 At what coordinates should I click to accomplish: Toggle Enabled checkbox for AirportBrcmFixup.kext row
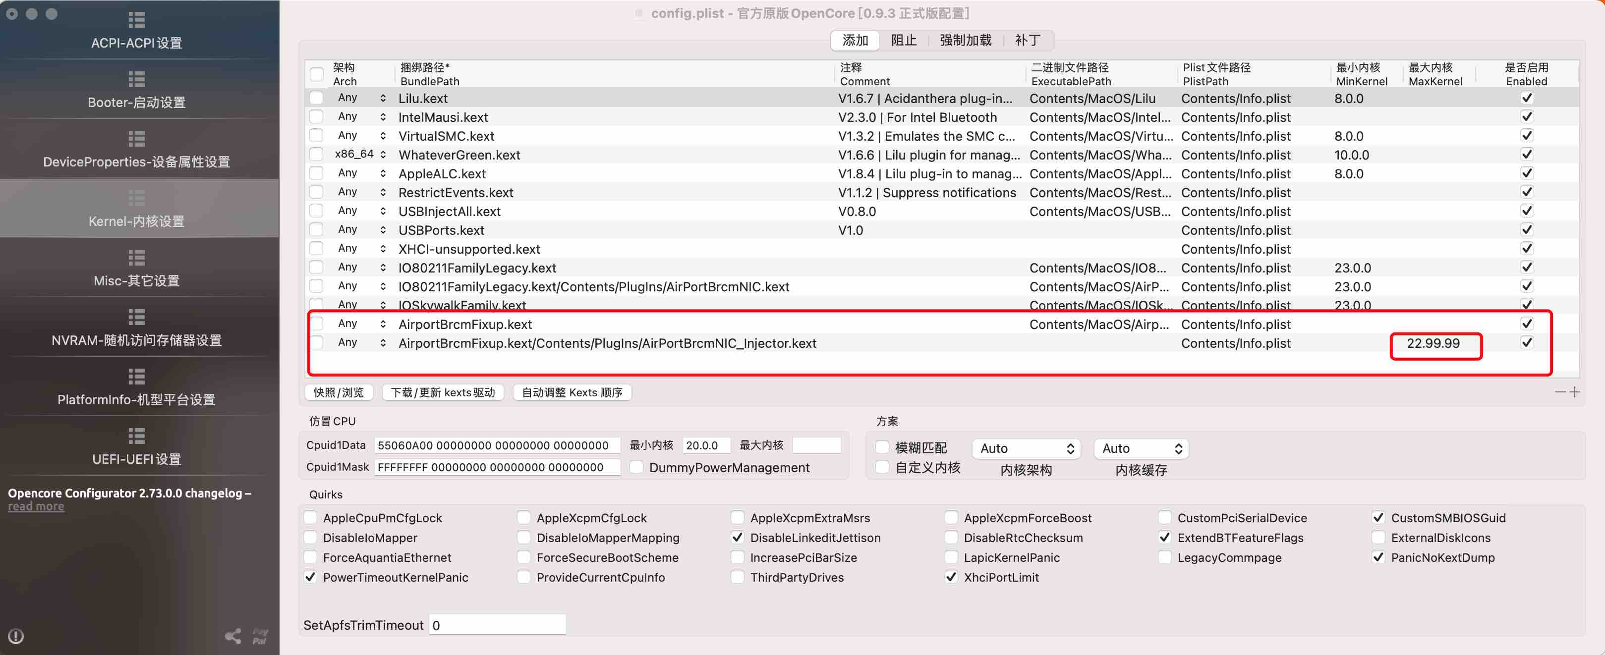1527,324
